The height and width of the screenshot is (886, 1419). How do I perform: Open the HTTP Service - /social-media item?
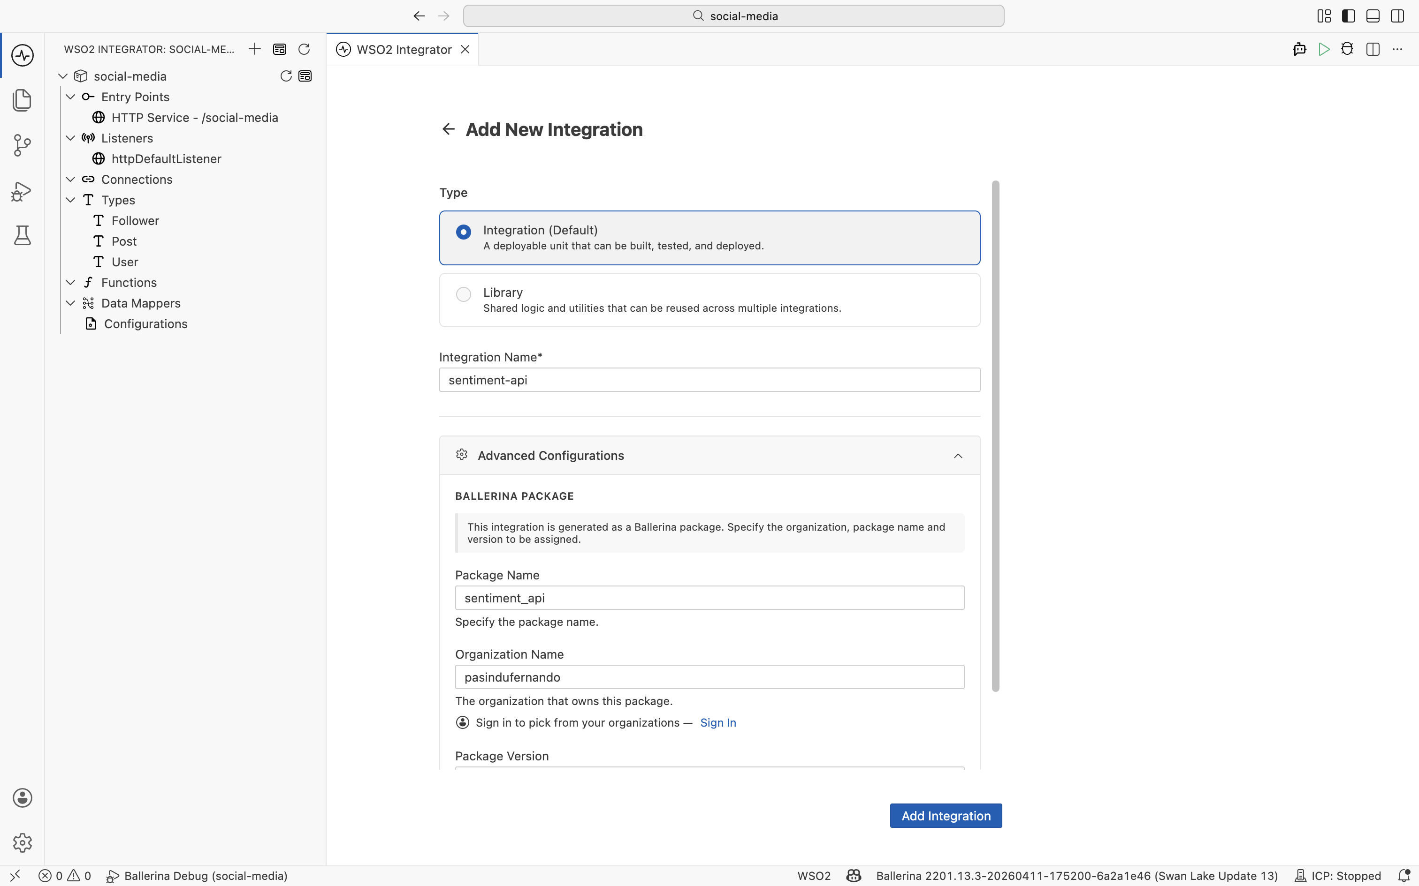pyautogui.click(x=195, y=118)
